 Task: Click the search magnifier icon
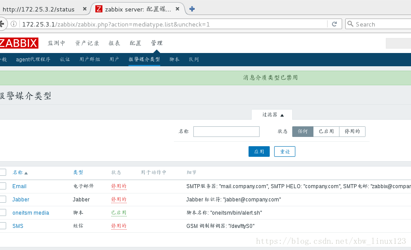pyautogui.click(x=350, y=24)
